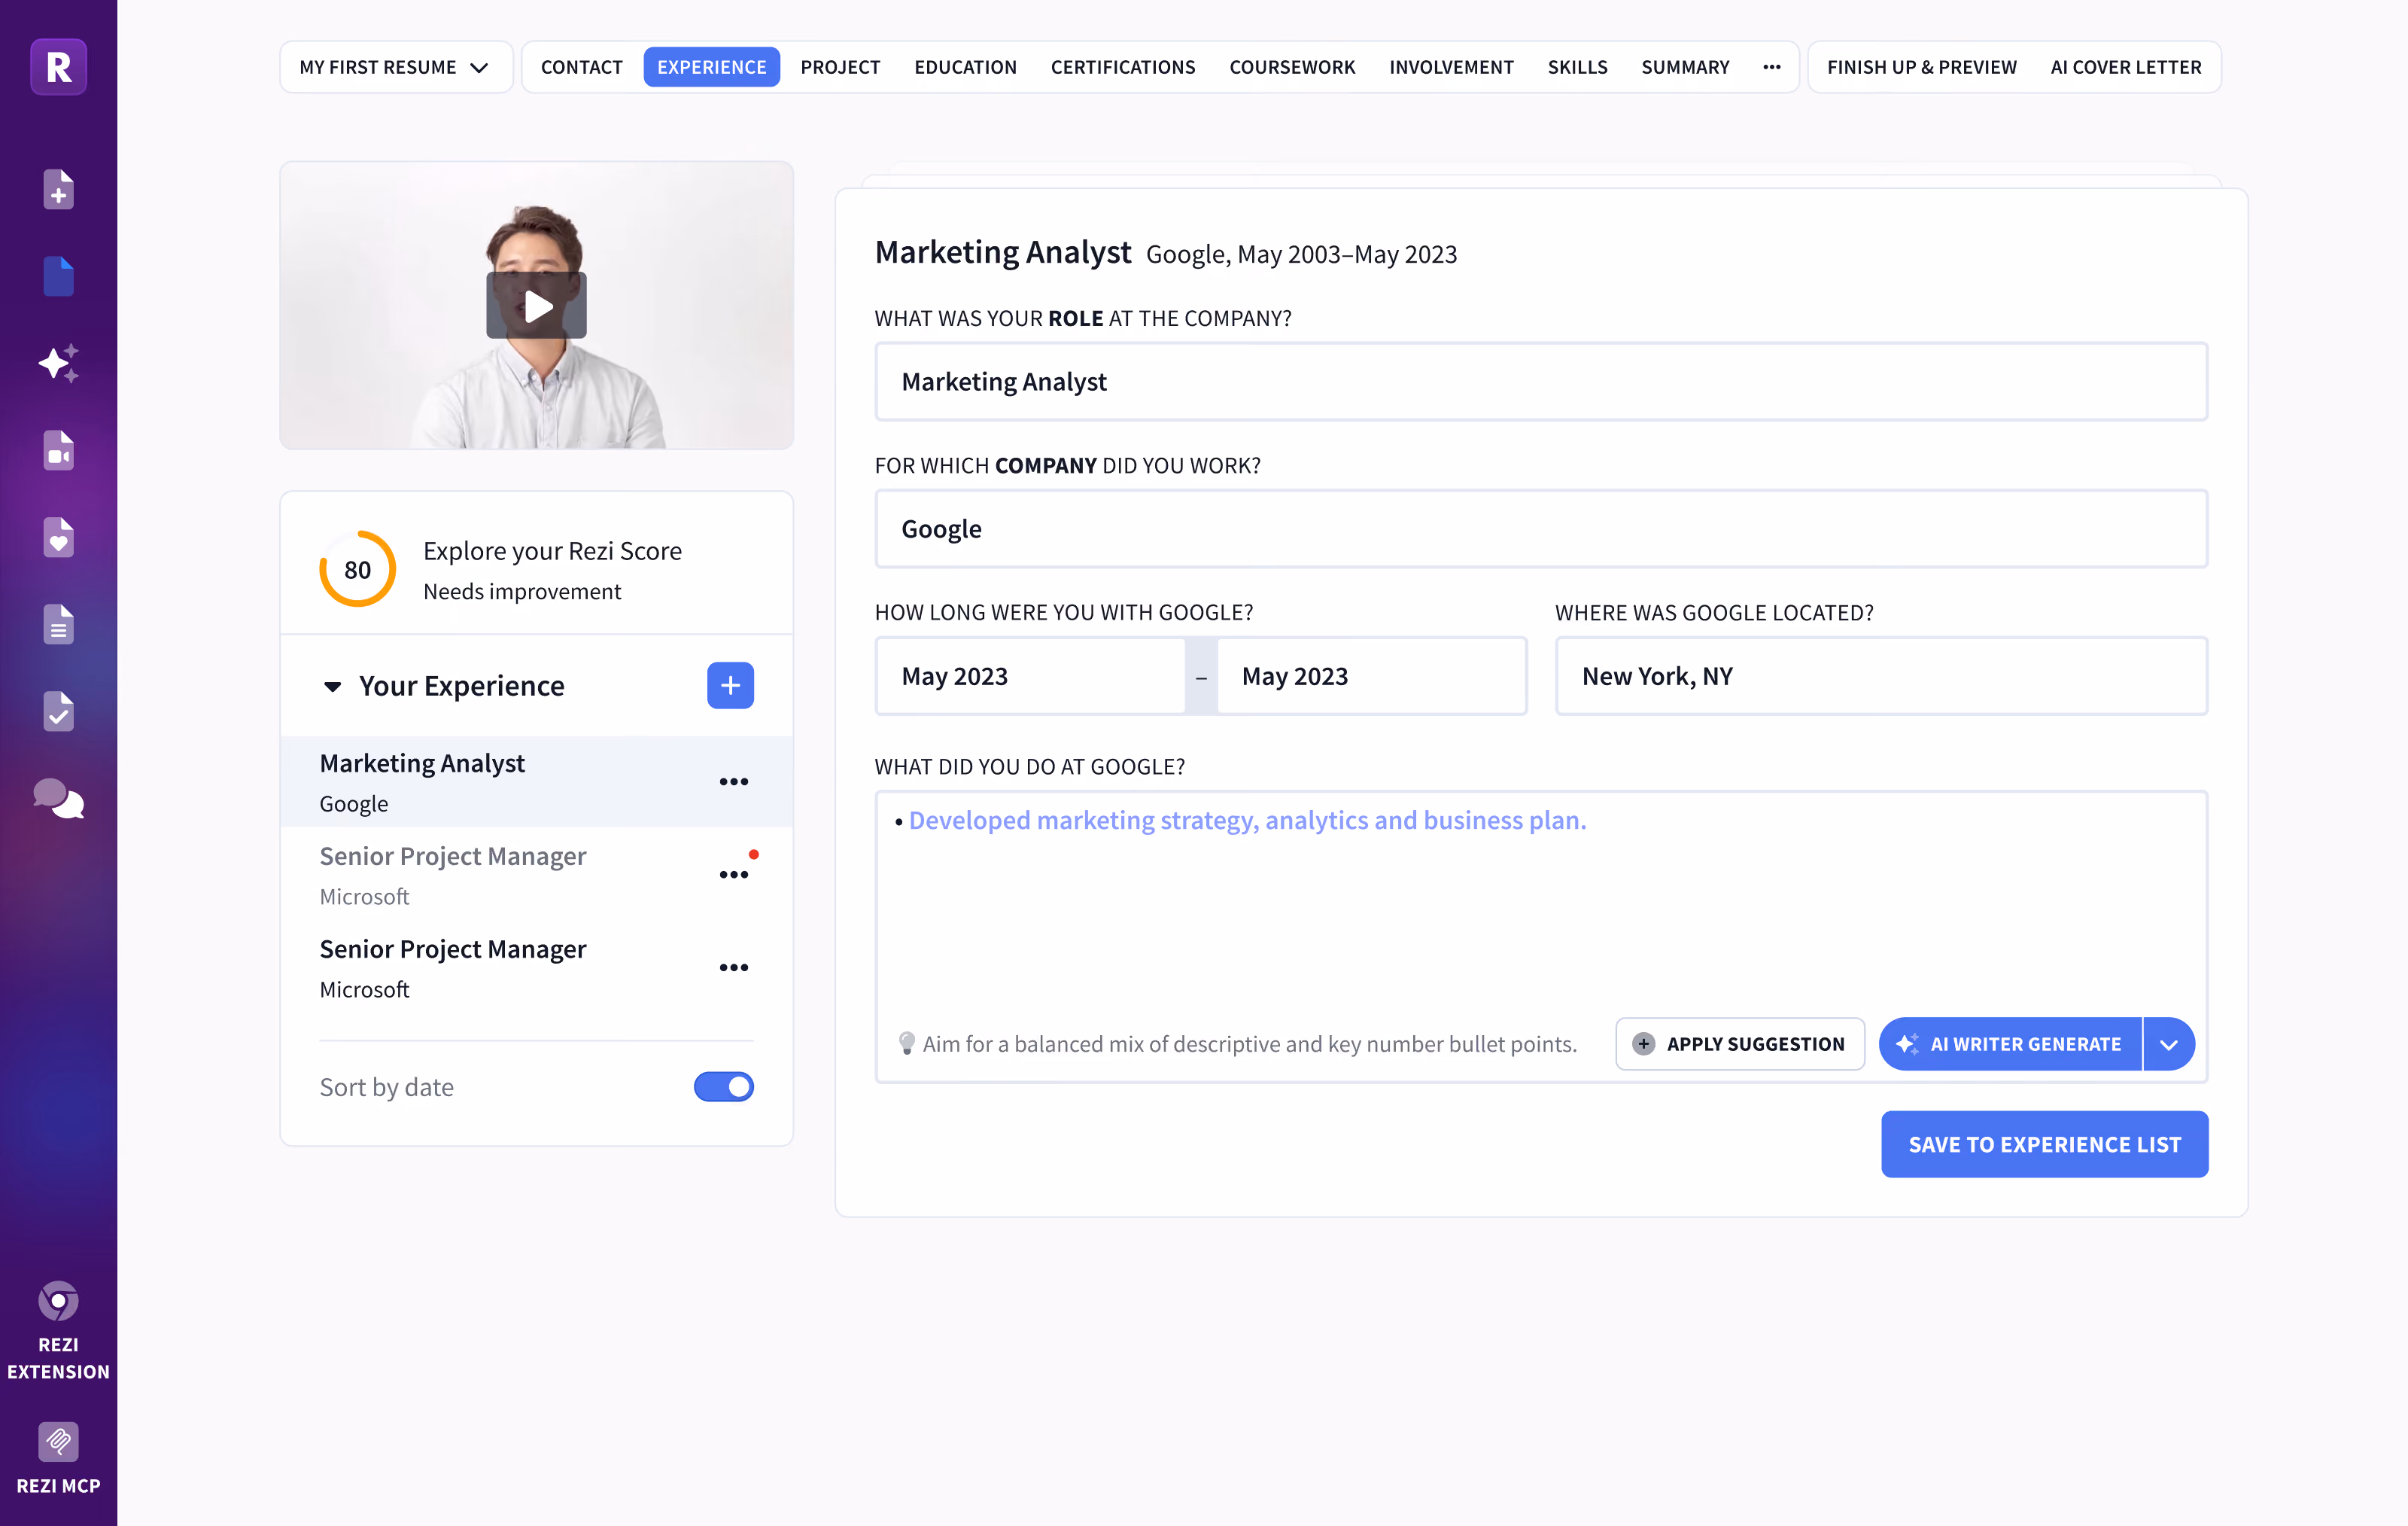Screen dimensions: 2408x1526
Task: Open the lined document sidebar icon
Action: click(x=58, y=624)
